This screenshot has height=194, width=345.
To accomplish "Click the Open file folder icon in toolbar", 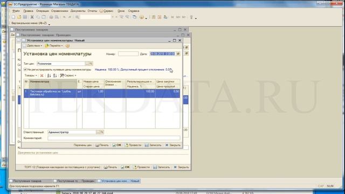I will (19, 17).
